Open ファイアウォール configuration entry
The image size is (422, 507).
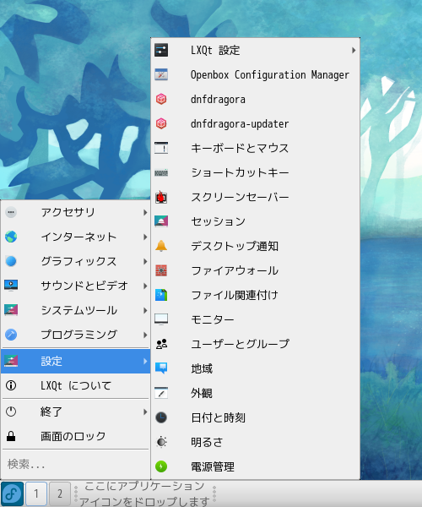(x=255, y=270)
